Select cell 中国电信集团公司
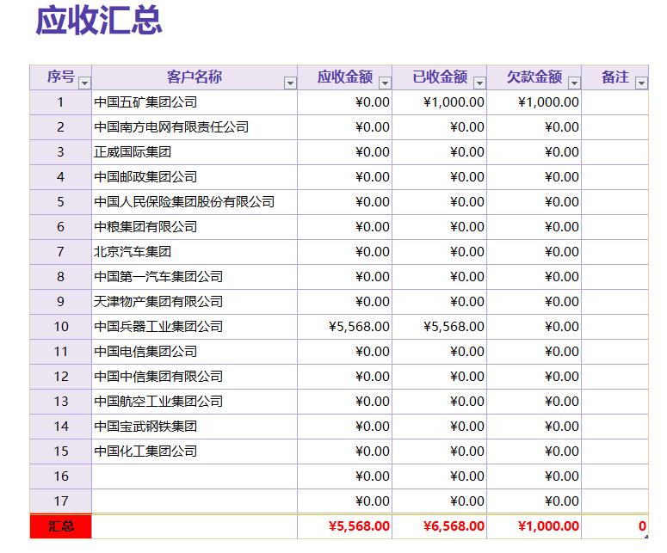Image resolution: width=667 pixels, height=553 pixels. click(195, 352)
